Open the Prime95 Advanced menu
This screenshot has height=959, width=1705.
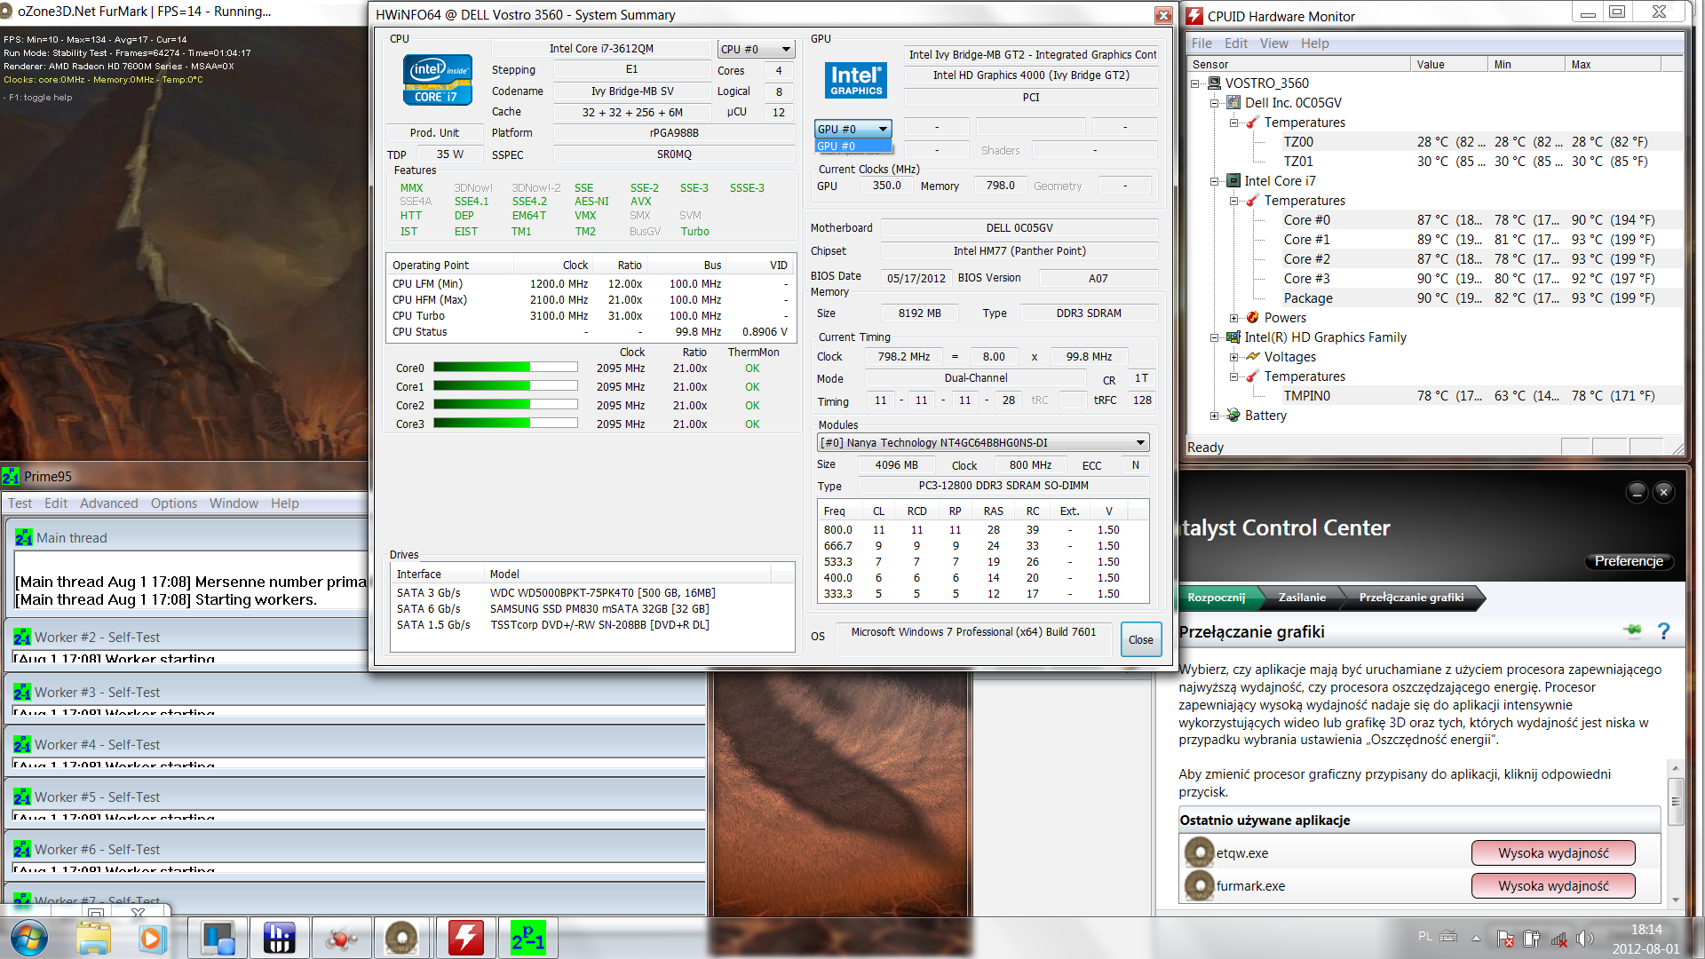tap(108, 503)
